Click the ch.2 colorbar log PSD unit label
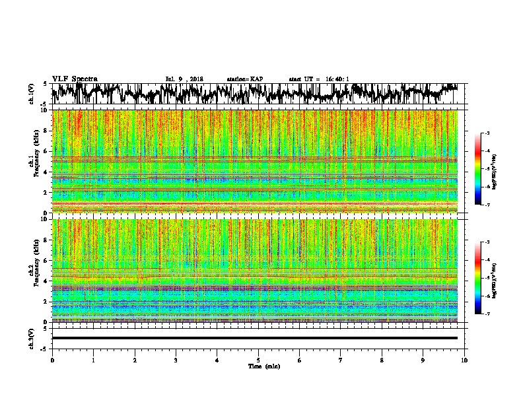523x404 pixels. point(495,281)
